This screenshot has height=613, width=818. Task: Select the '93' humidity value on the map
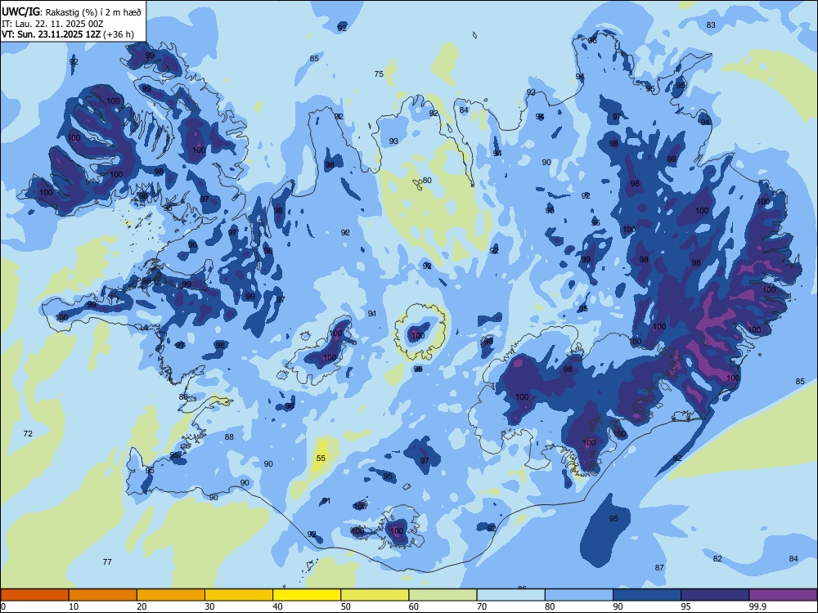393,141
